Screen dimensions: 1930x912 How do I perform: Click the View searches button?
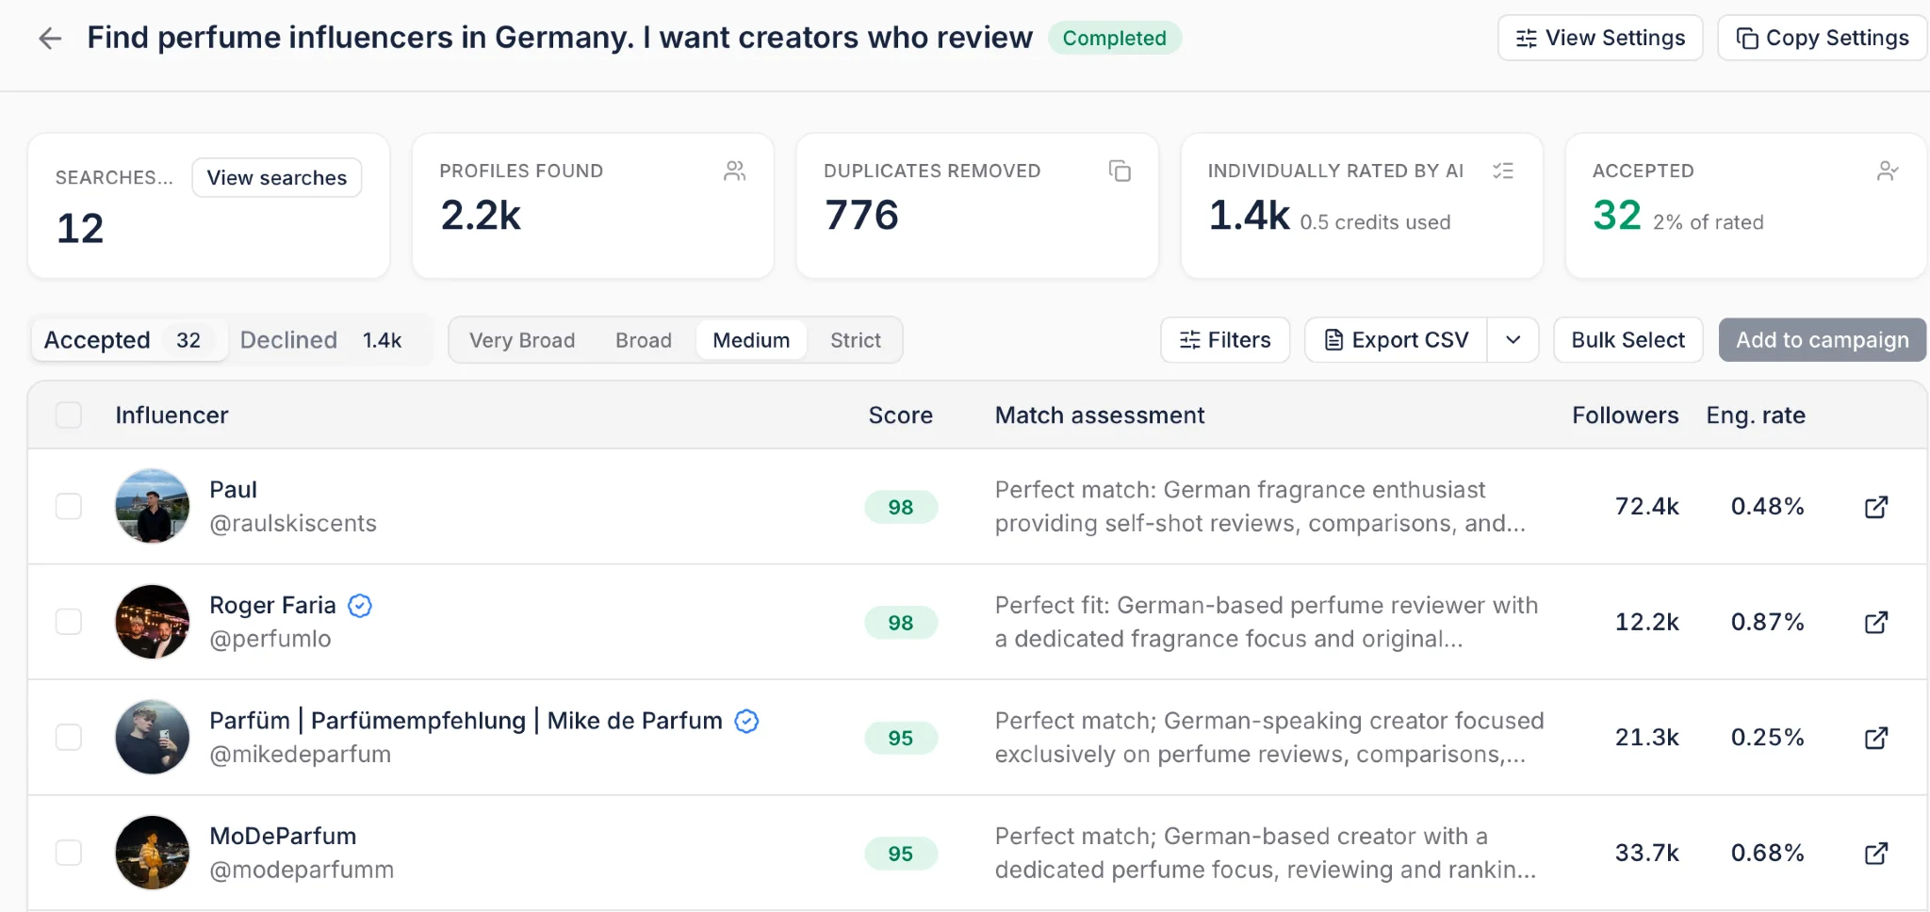click(277, 178)
